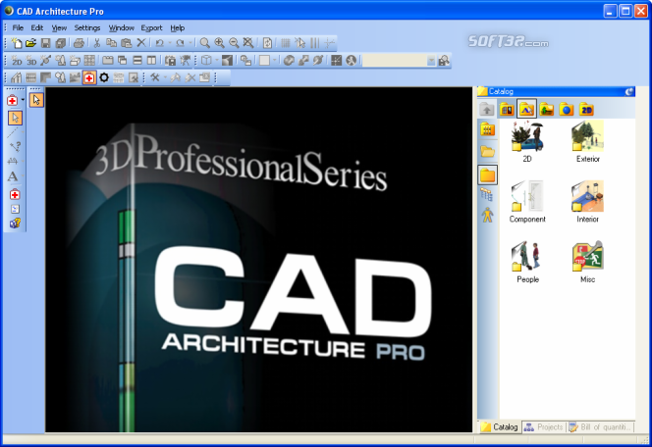Click the yellow person figure icon in Catalog sidebar
The height and width of the screenshot is (447, 652).
[487, 215]
